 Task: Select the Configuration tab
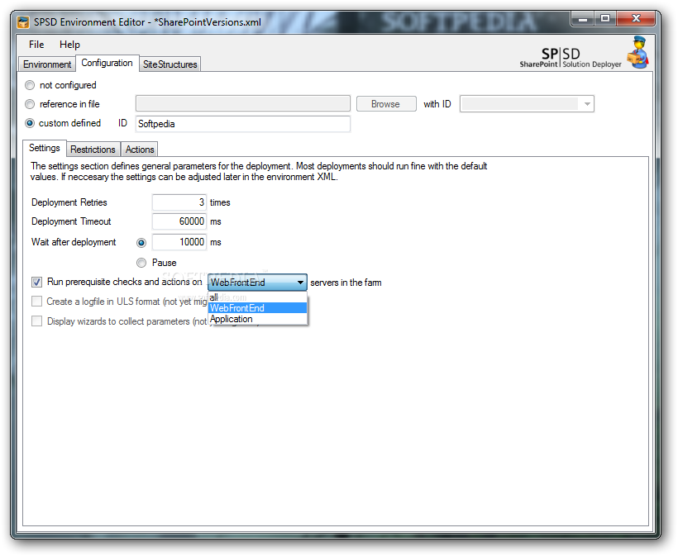(107, 63)
